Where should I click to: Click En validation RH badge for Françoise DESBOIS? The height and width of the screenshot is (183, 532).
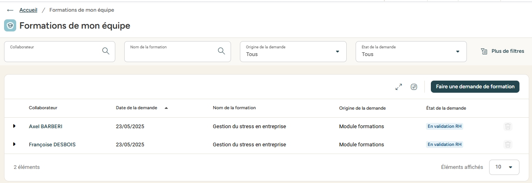click(x=445, y=144)
